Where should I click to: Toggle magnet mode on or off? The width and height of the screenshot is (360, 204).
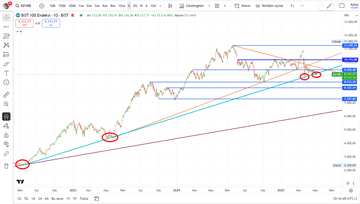point(6,117)
